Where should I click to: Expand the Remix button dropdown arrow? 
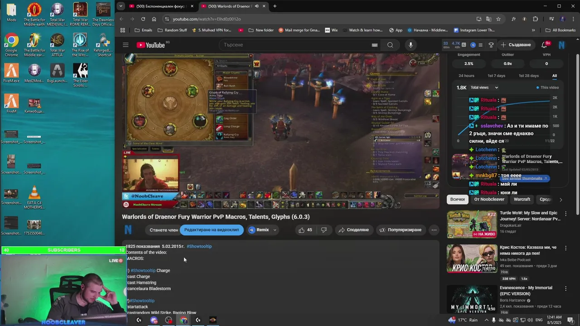[x=275, y=230]
